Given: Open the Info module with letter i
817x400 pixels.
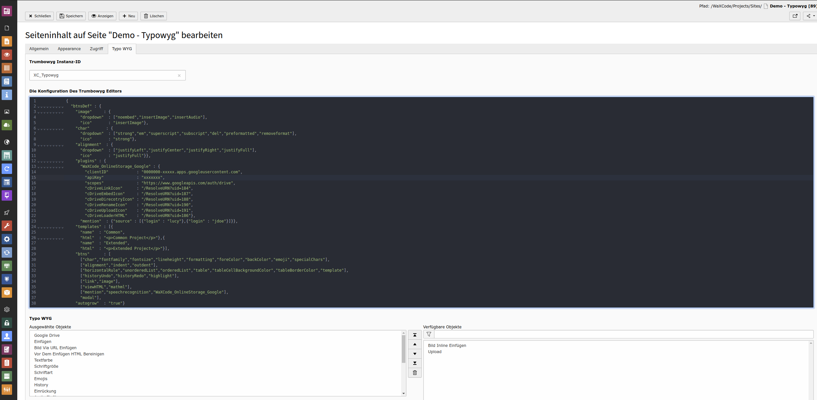Looking at the screenshot, I should tap(7, 95).
